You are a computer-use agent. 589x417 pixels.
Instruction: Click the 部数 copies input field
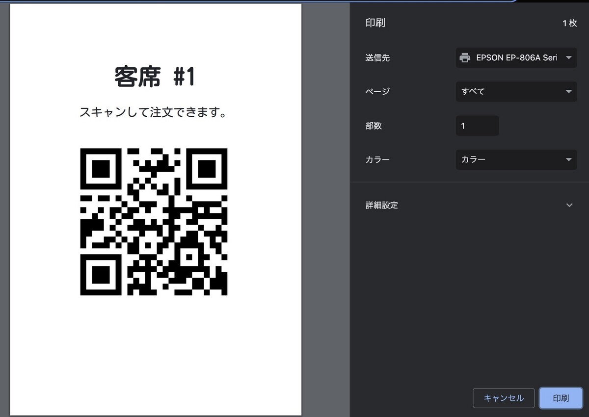[x=477, y=126]
